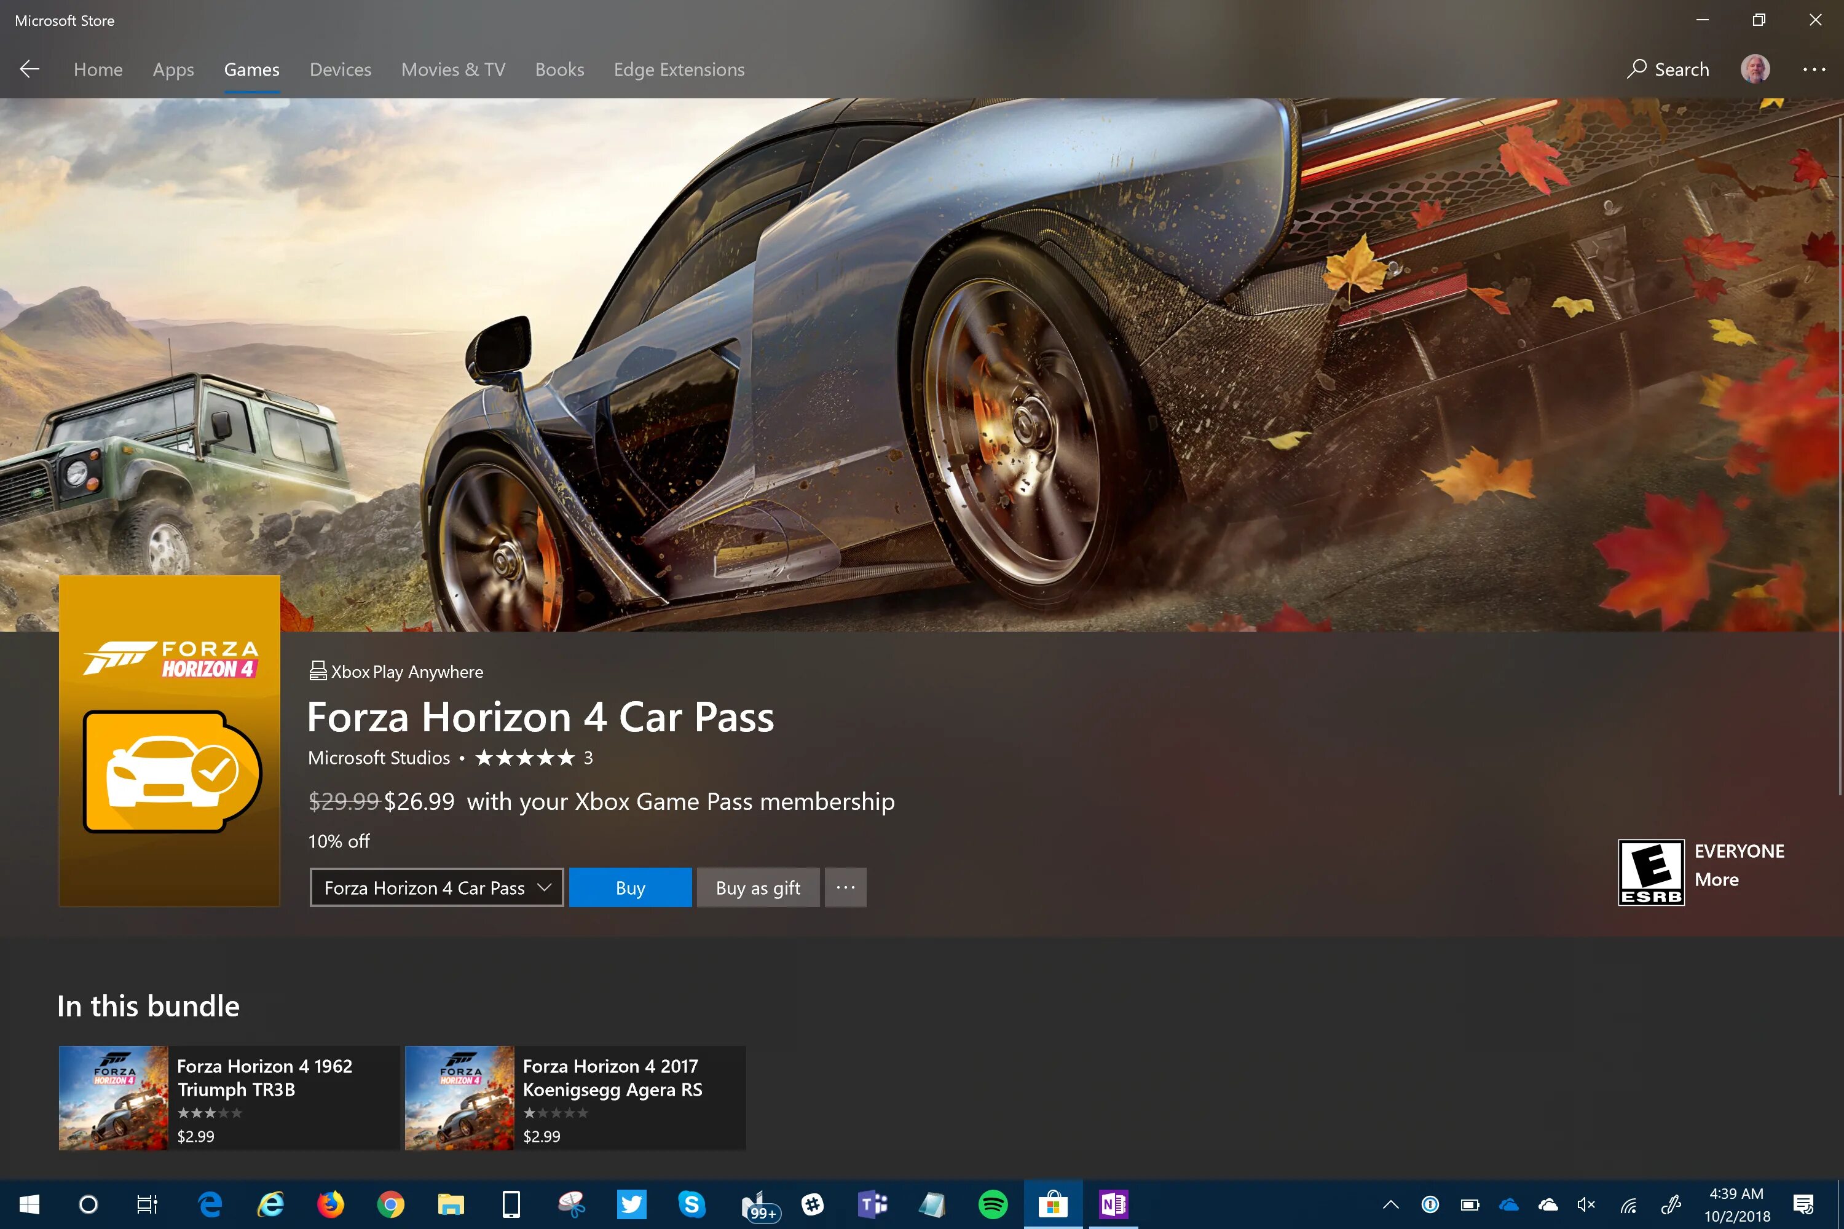Launch Spotify from the taskbar
1844x1229 pixels.
point(993,1204)
